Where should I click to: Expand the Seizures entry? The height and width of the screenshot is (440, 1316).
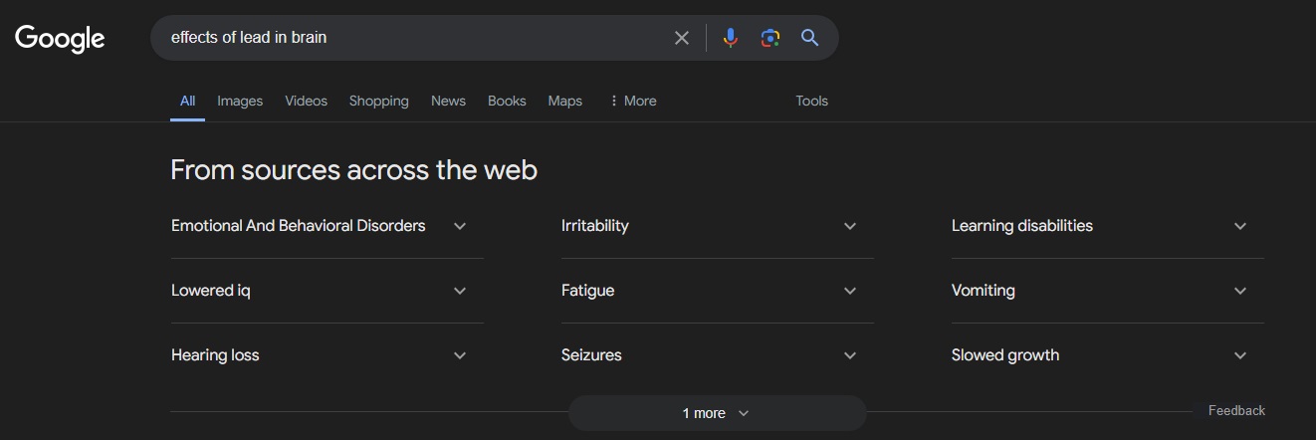tap(717, 355)
